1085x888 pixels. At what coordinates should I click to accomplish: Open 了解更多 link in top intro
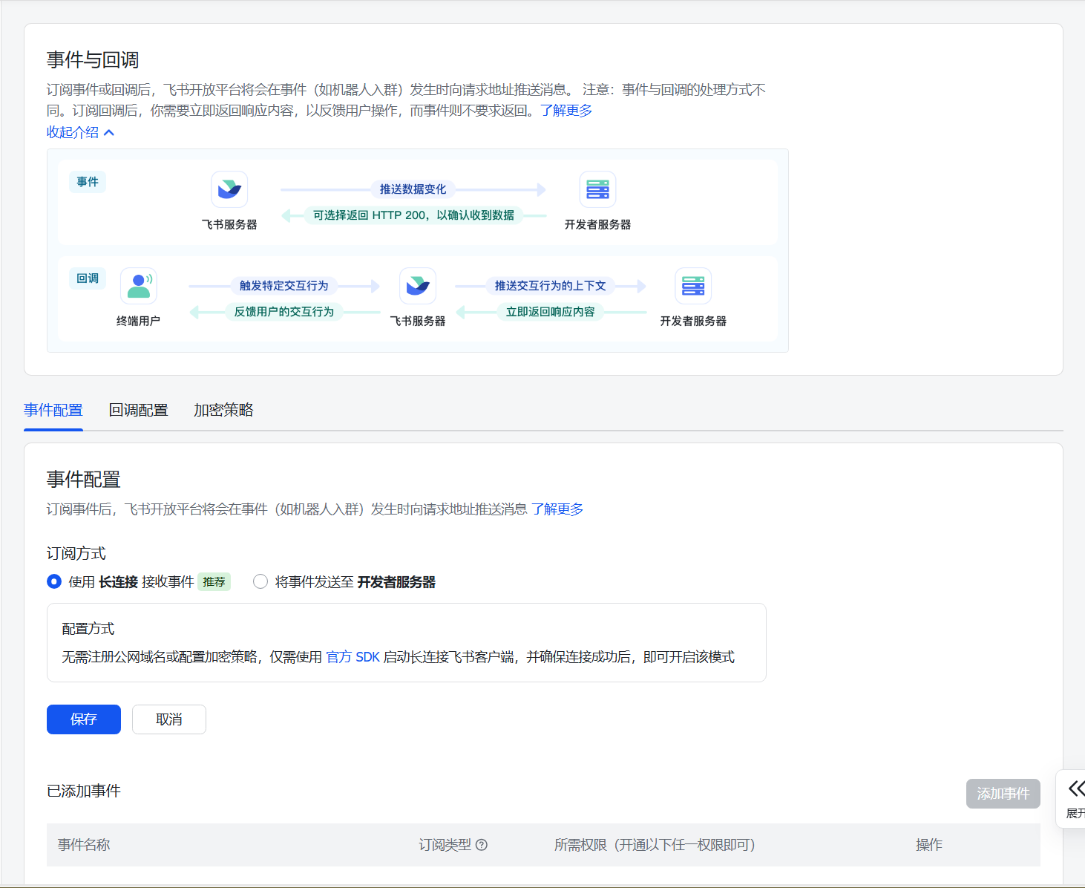click(x=566, y=111)
